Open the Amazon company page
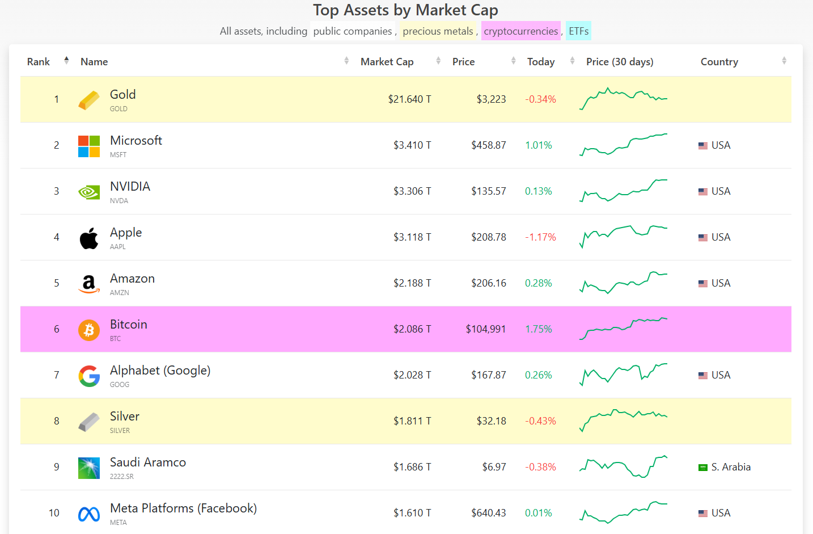This screenshot has height=534, width=813. (132, 279)
